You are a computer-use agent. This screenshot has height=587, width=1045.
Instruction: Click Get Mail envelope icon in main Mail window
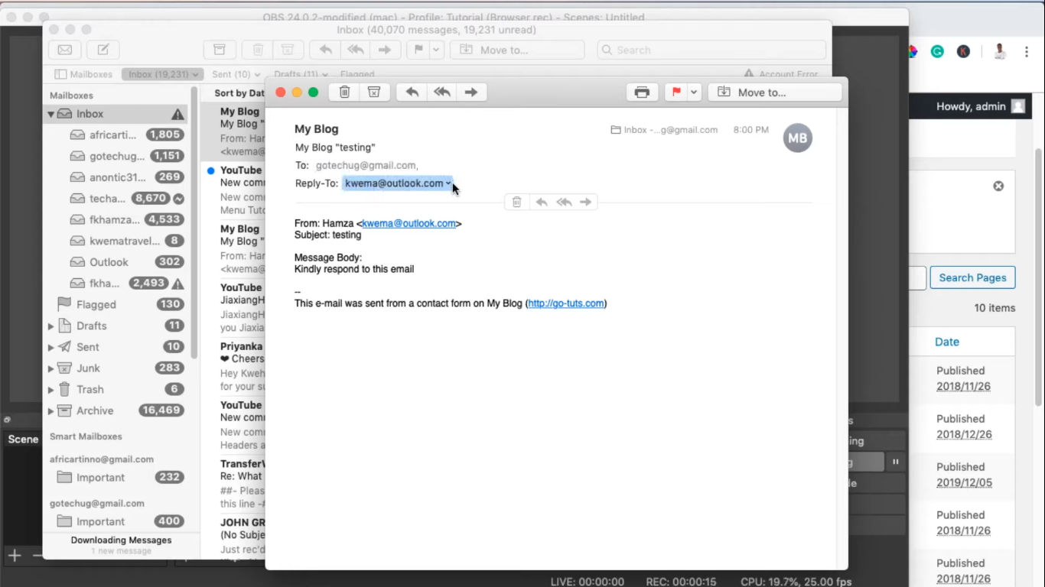coord(65,50)
